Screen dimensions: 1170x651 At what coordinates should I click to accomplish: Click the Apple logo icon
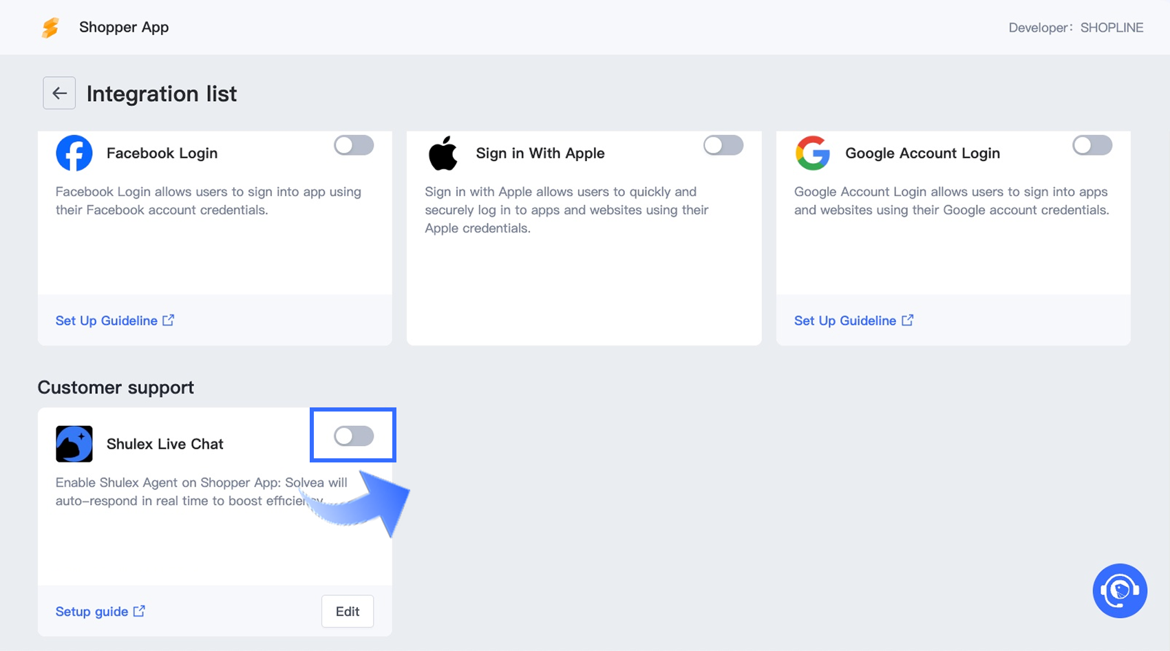(x=443, y=153)
